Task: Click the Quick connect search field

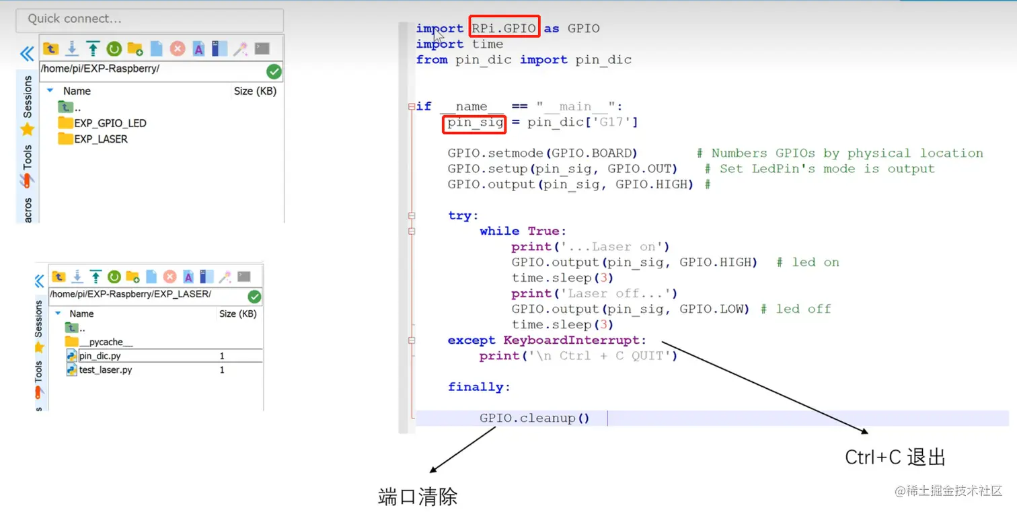Action: coord(149,19)
